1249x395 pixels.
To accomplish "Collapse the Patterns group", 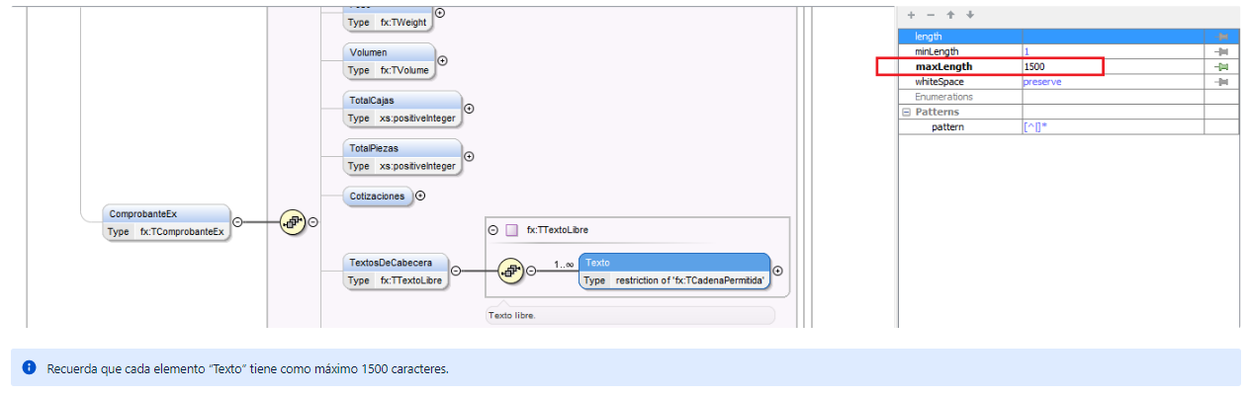I will coord(906,113).
